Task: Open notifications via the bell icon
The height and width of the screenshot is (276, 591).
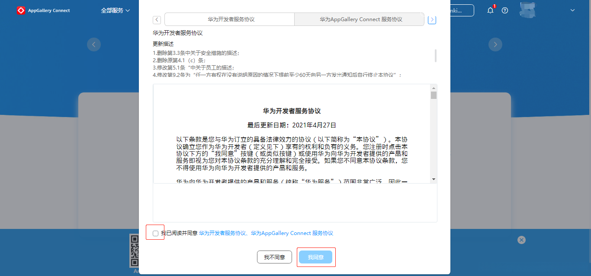Action: pos(490,10)
